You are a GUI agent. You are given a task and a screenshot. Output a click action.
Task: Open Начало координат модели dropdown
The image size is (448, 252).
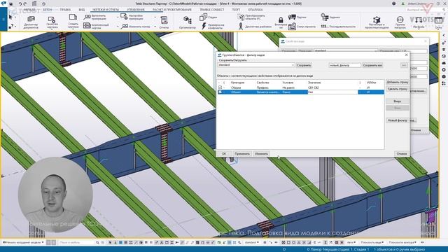coord(23,242)
